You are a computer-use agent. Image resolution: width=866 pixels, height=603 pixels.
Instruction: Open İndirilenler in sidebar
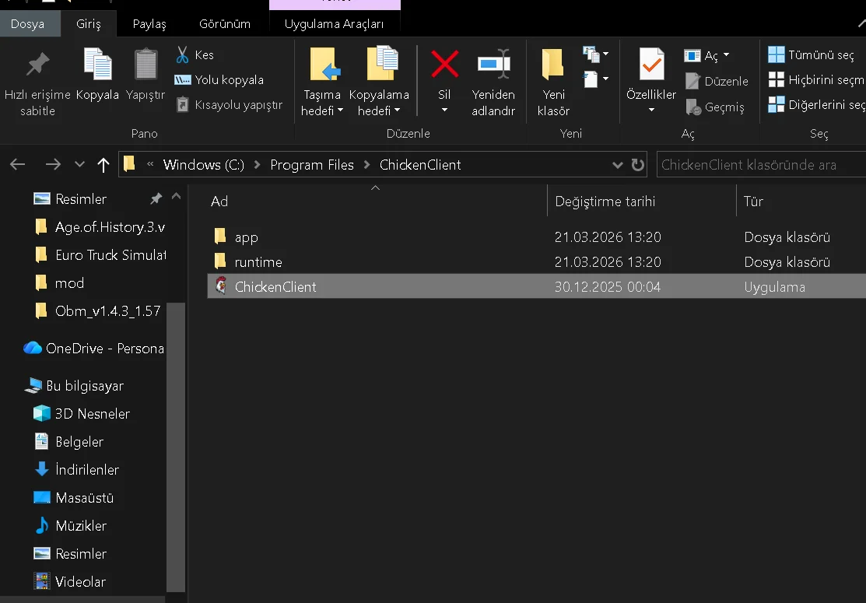tap(86, 469)
